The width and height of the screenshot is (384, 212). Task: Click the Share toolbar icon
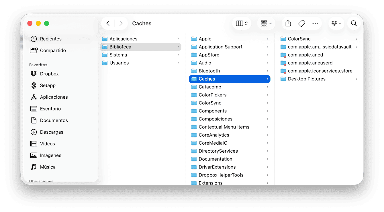tap(288, 24)
